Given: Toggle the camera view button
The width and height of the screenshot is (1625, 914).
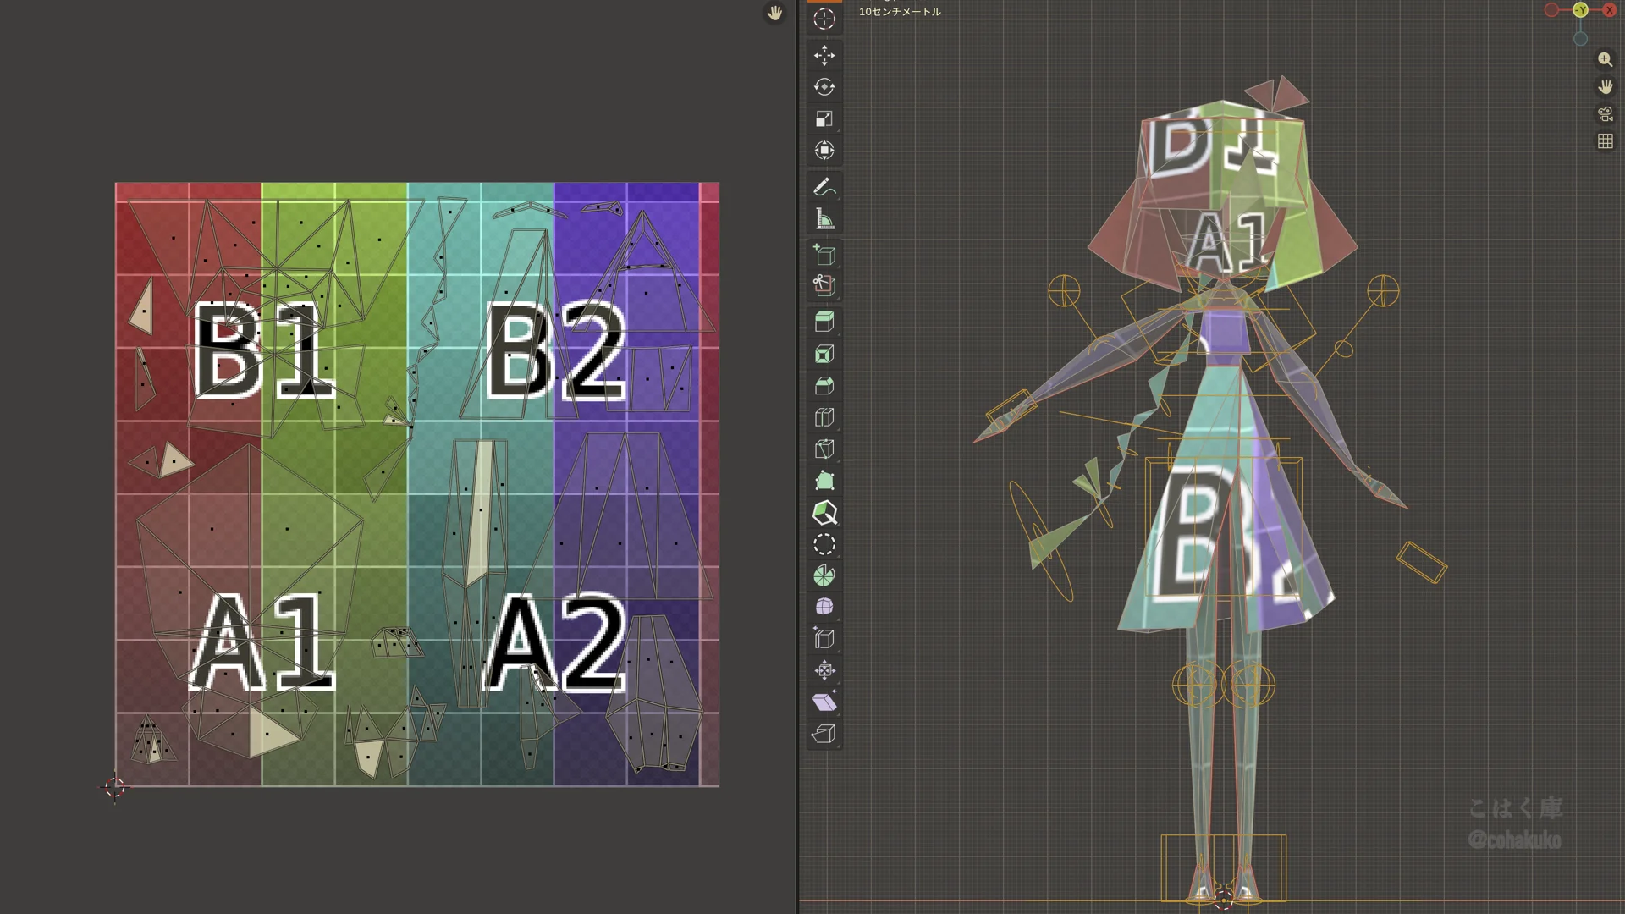Looking at the screenshot, I should tap(1605, 114).
